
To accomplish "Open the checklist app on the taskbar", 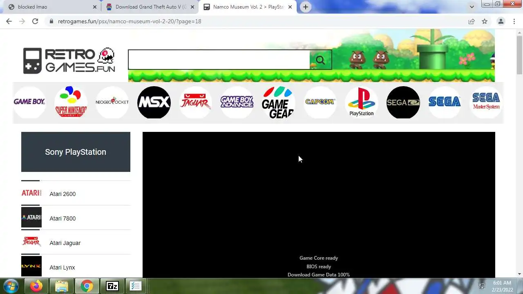I will tap(136, 286).
